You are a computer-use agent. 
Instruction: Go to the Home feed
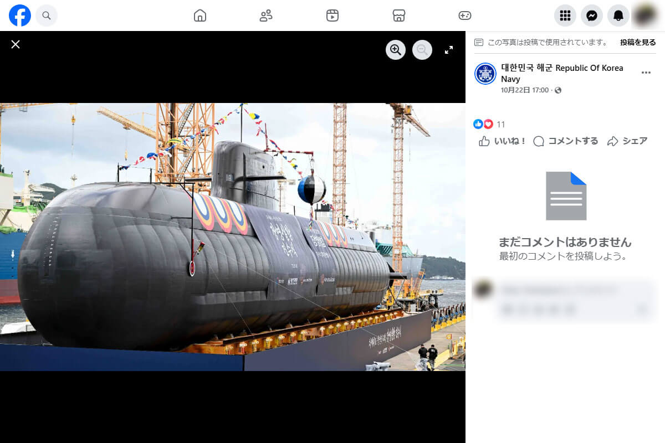point(199,16)
